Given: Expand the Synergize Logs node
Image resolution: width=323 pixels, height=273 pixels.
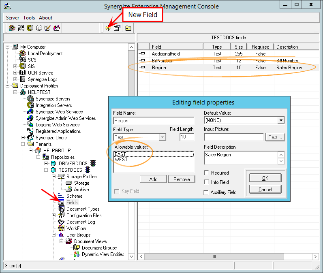Looking at the screenshot, I should [15, 79].
